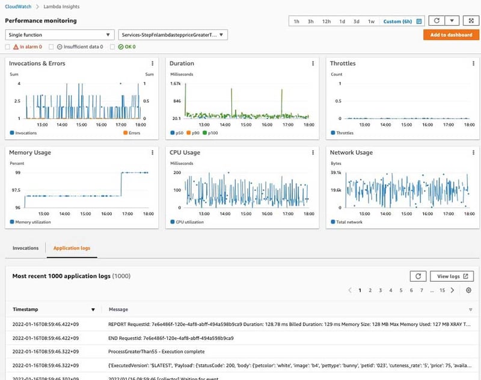Go to next page of logs

453,290
